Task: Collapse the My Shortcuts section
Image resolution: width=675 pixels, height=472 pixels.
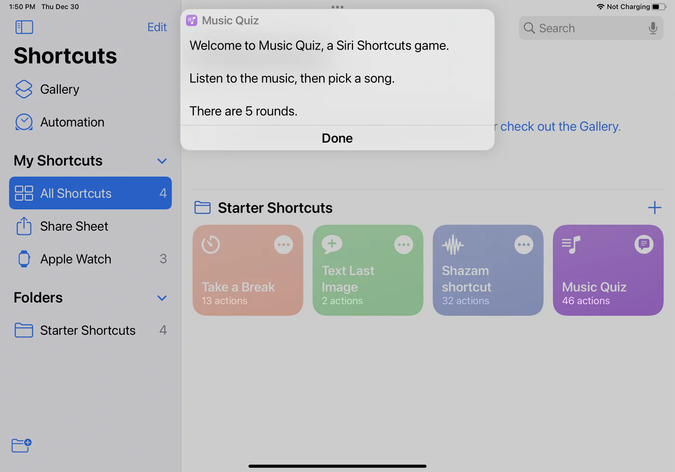Action: [x=162, y=161]
